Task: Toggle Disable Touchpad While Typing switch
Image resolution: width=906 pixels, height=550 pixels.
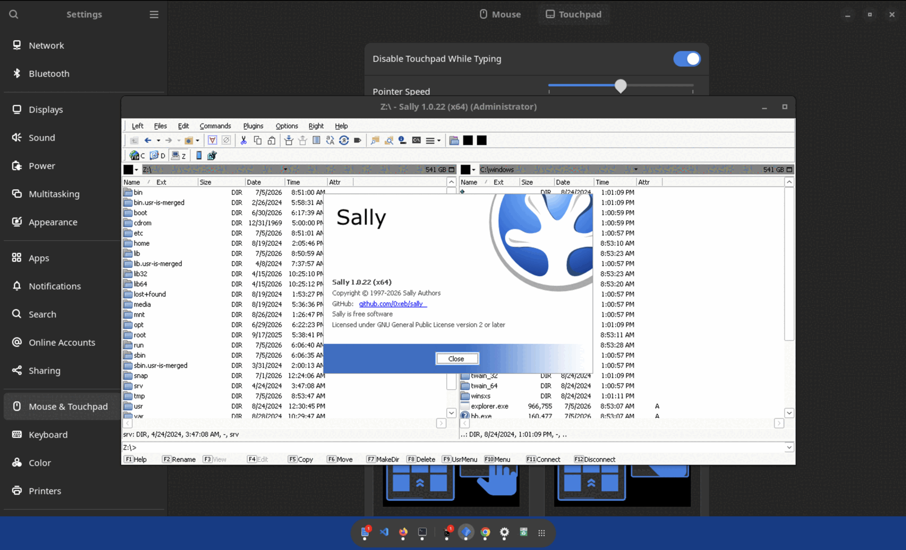Action: tap(687, 59)
